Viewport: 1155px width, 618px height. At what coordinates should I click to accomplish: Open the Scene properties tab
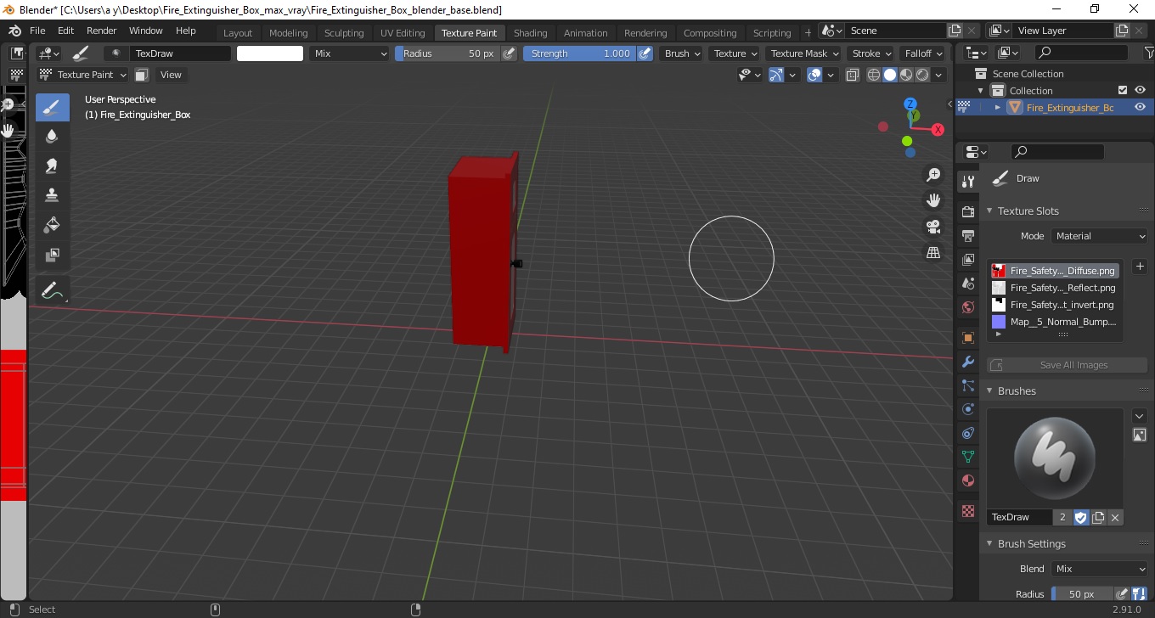[x=967, y=283]
